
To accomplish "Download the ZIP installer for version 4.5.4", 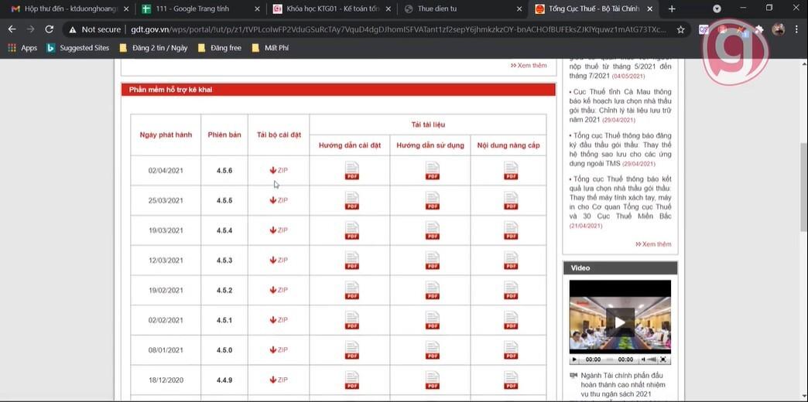I will [279, 230].
